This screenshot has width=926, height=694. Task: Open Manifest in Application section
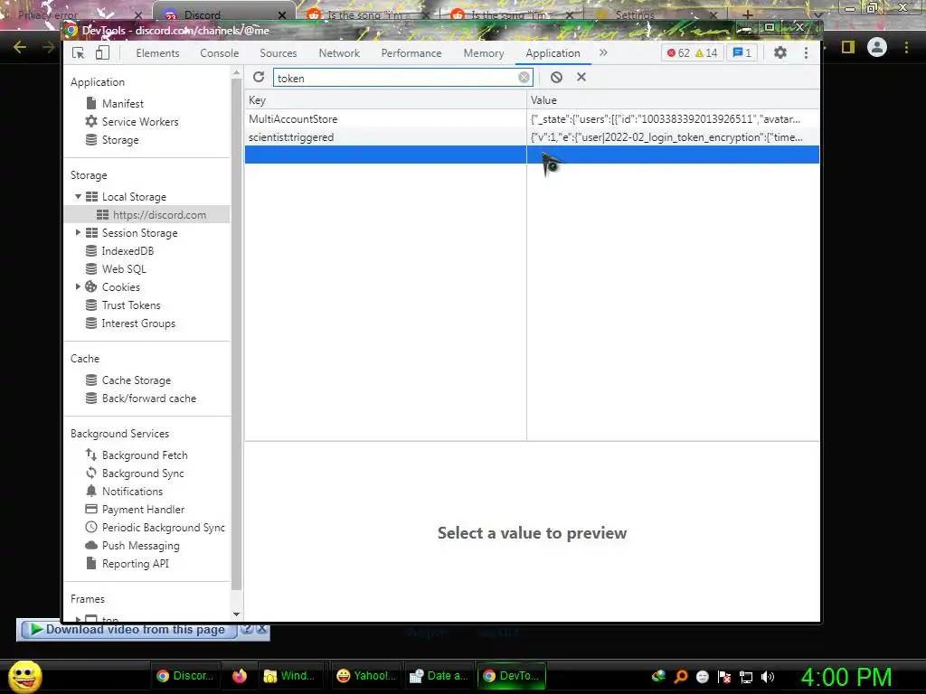(x=122, y=103)
